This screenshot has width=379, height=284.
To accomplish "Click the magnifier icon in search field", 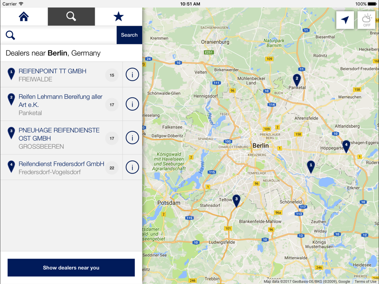I will click(10, 35).
